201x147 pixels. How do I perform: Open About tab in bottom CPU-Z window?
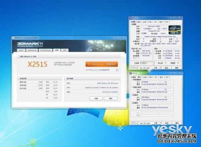(167, 77)
